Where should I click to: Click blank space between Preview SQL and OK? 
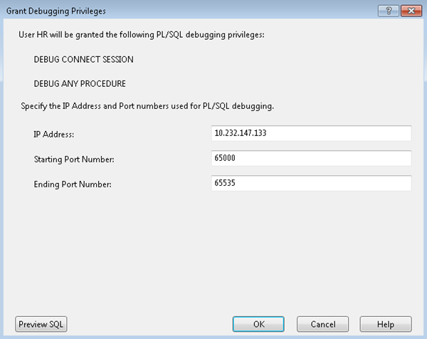[149, 324]
